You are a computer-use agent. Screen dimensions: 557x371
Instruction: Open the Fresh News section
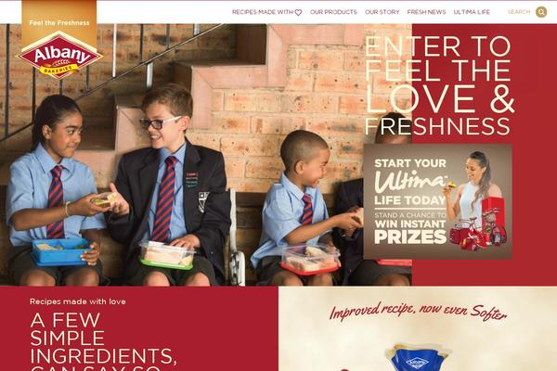click(426, 12)
